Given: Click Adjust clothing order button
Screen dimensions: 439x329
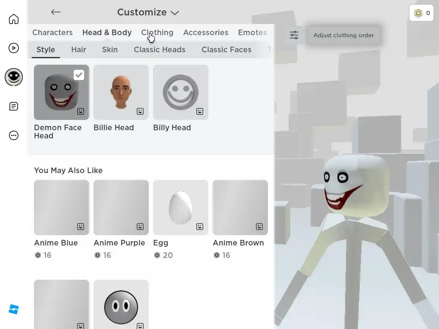Looking at the screenshot, I should pos(343,35).
